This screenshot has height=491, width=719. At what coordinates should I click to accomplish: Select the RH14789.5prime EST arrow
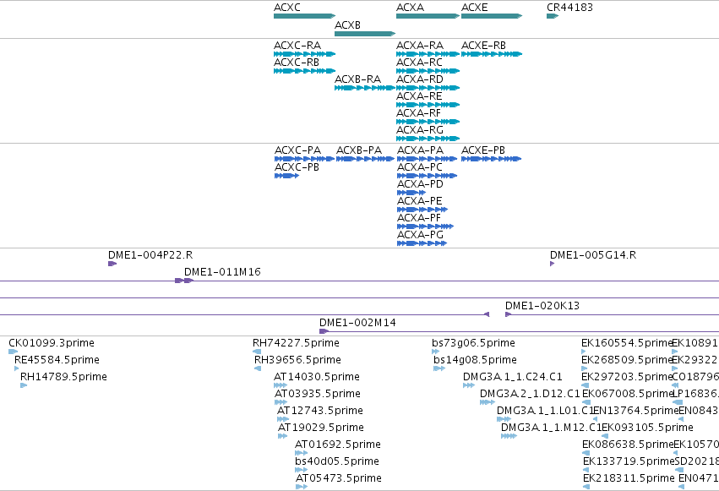point(24,385)
